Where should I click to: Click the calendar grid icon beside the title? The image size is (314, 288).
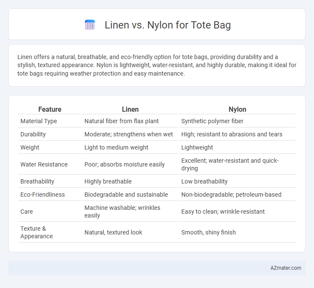(90, 25)
